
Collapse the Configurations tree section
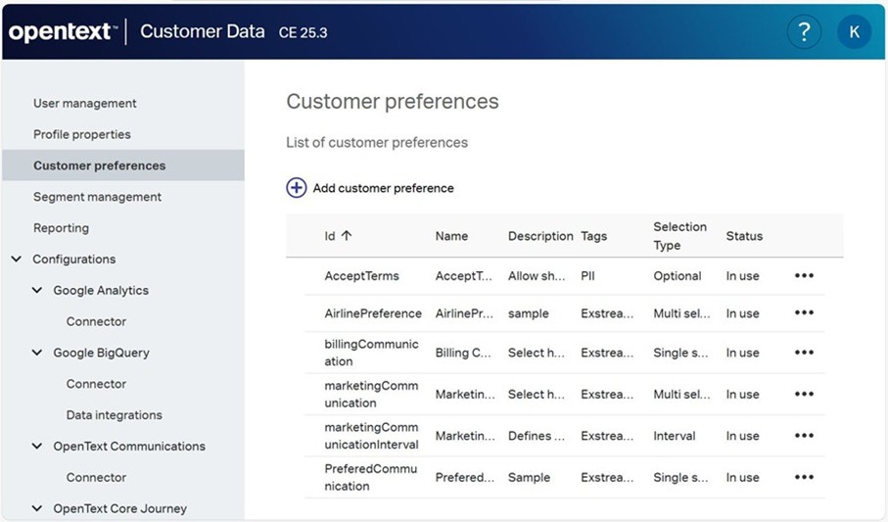click(x=16, y=260)
